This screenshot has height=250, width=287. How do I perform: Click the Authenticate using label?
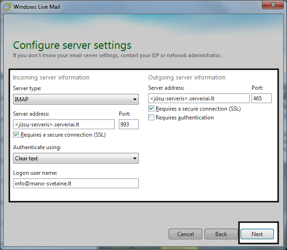37,147
